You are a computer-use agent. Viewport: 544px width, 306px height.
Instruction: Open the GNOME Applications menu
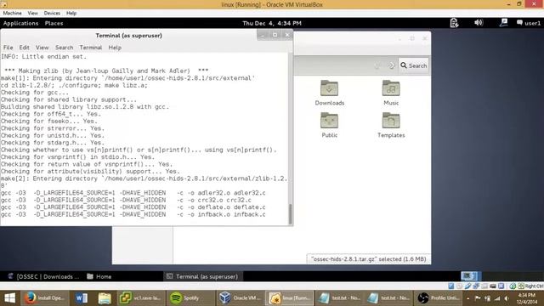[20, 23]
